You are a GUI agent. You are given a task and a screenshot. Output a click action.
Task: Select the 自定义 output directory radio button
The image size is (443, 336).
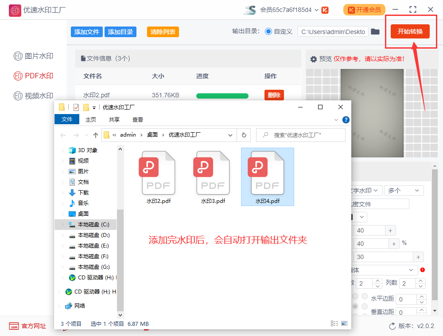click(x=268, y=31)
